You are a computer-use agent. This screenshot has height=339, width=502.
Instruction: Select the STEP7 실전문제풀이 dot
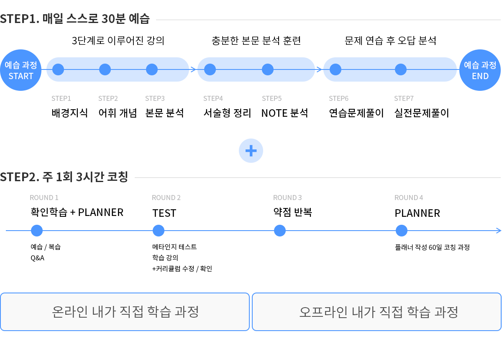click(401, 69)
